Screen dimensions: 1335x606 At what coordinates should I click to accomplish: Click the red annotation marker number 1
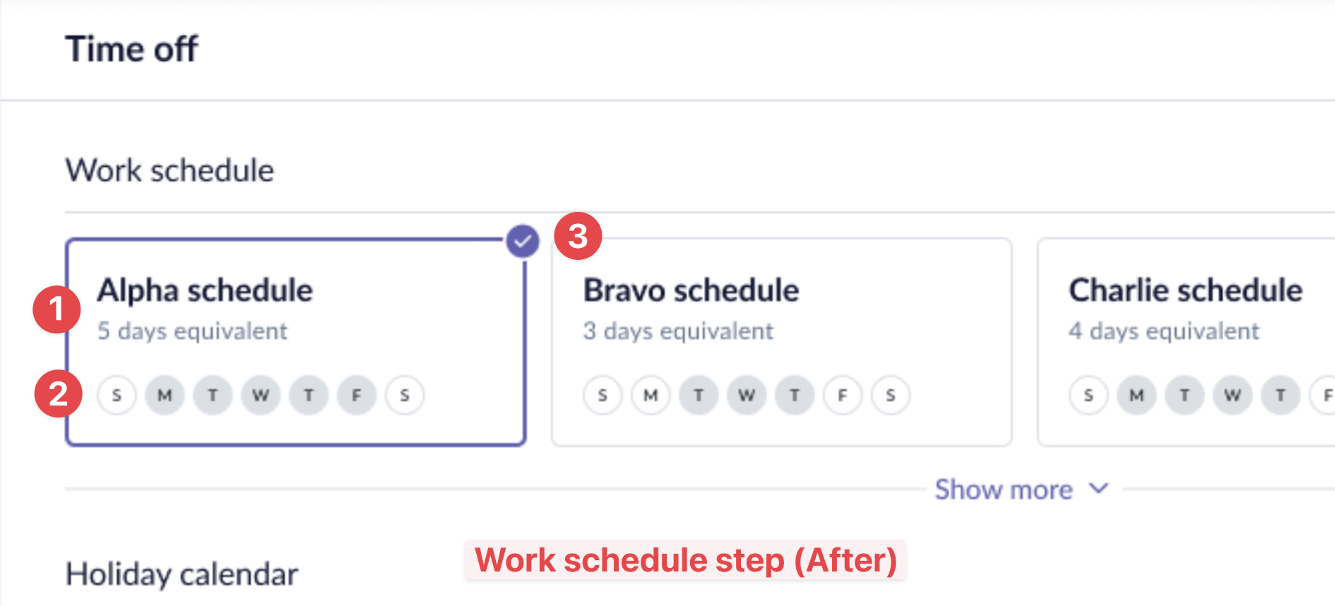[x=57, y=309]
